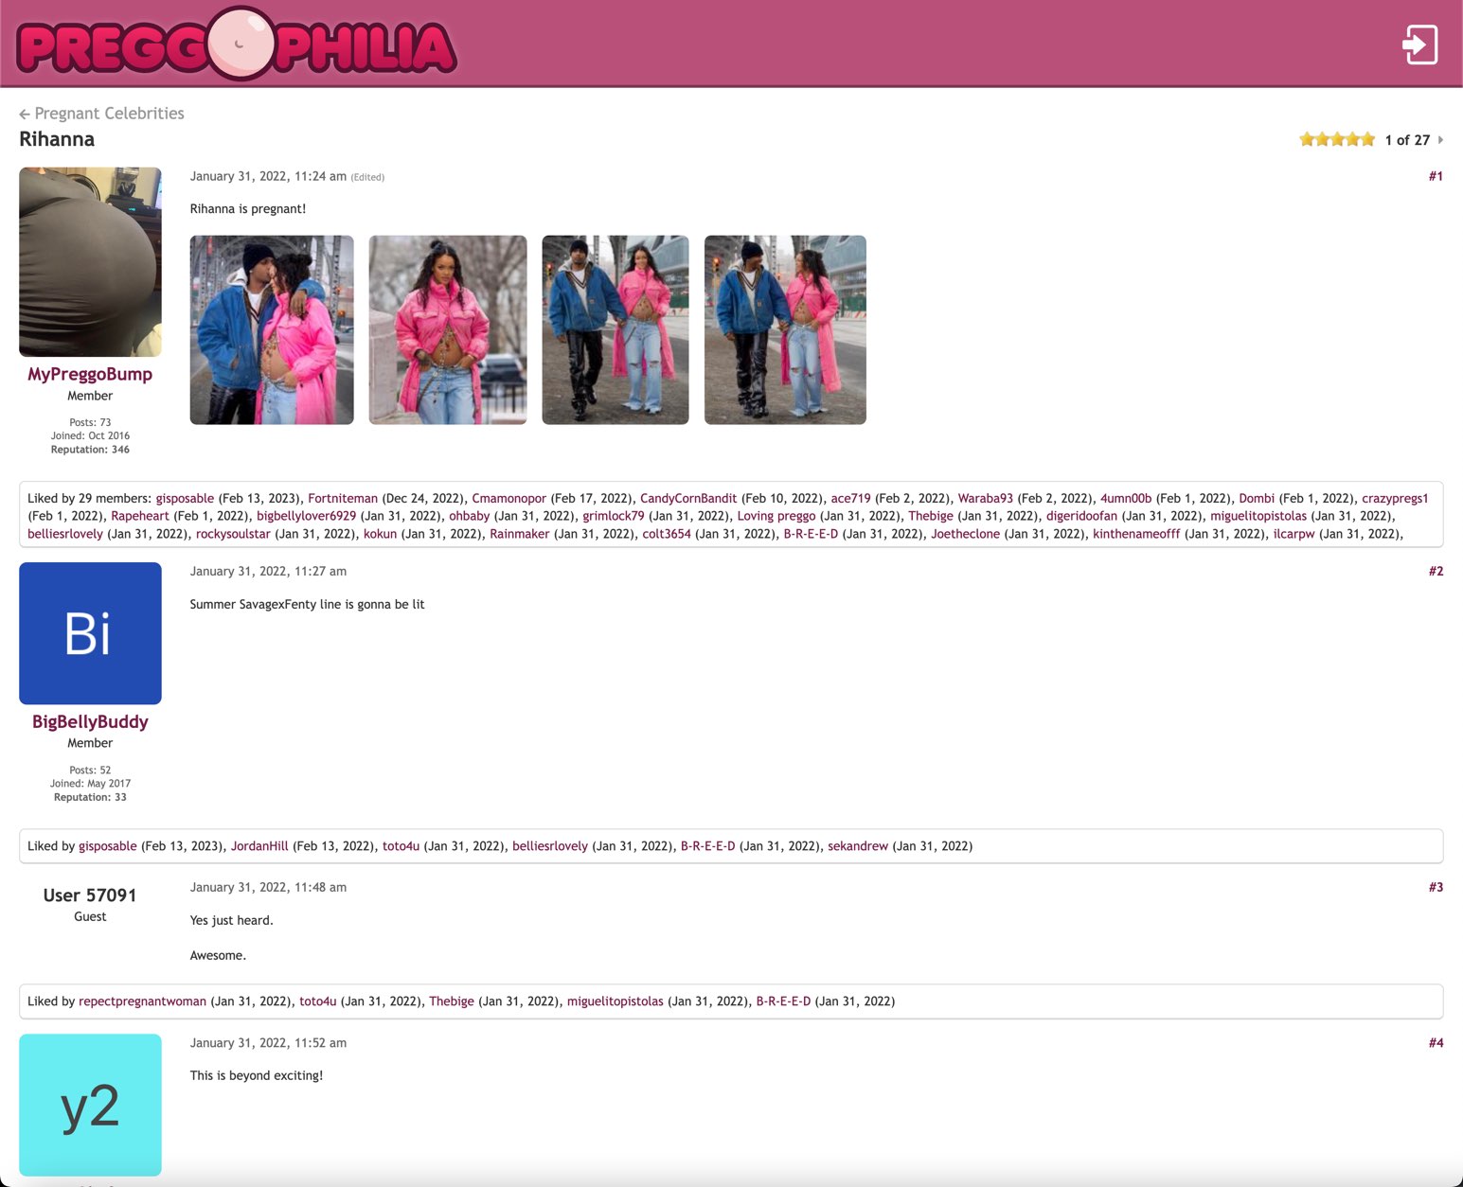The width and height of the screenshot is (1463, 1187).
Task: Open the BigBellyBuddy username link
Action: click(x=90, y=721)
